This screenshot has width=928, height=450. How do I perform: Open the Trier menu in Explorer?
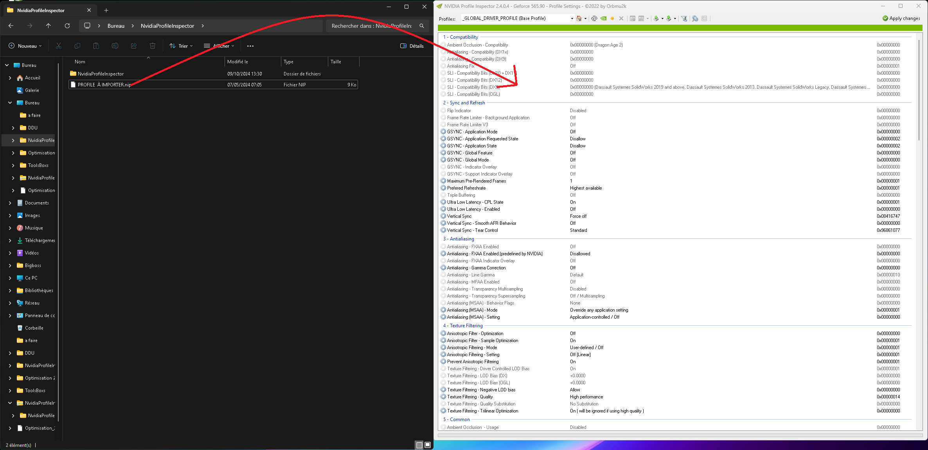point(181,46)
